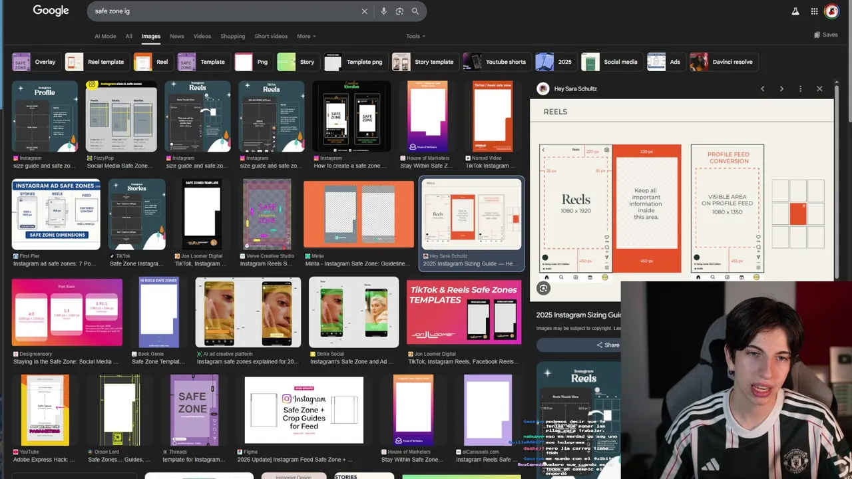Open Google account profile avatar

[831, 11]
